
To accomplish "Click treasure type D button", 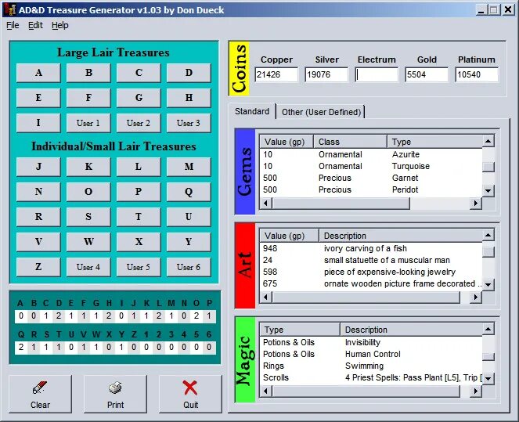I will tap(189, 73).
